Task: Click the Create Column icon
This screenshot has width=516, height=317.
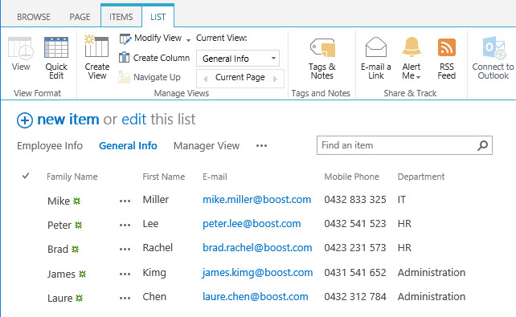Action: 124,58
